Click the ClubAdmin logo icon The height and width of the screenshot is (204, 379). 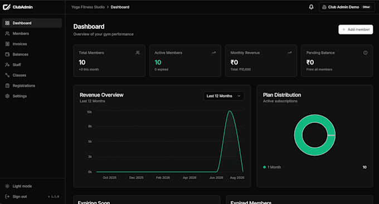7,7
